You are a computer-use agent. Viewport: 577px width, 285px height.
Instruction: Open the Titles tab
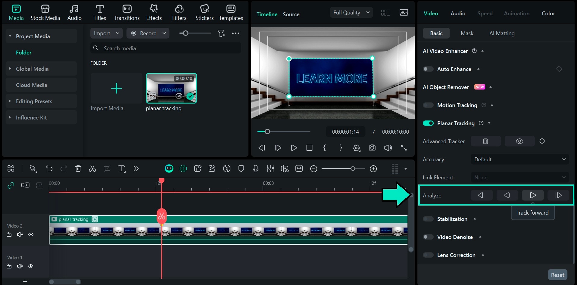pyautogui.click(x=100, y=13)
